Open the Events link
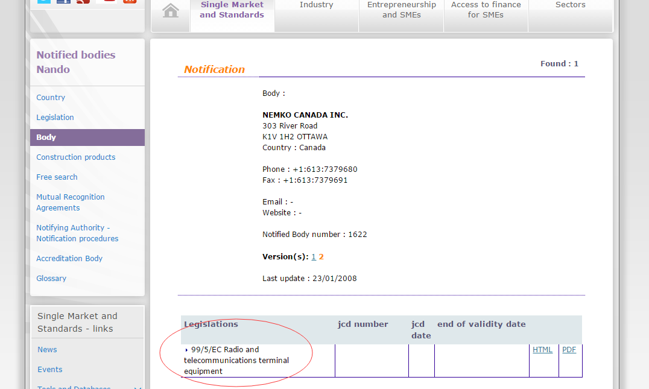Image resolution: width=649 pixels, height=389 pixels. (x=49, y=370)
